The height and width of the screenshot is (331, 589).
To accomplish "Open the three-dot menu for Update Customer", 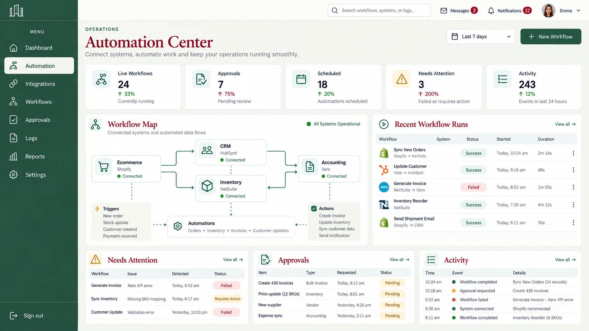I will coord(573,170).
